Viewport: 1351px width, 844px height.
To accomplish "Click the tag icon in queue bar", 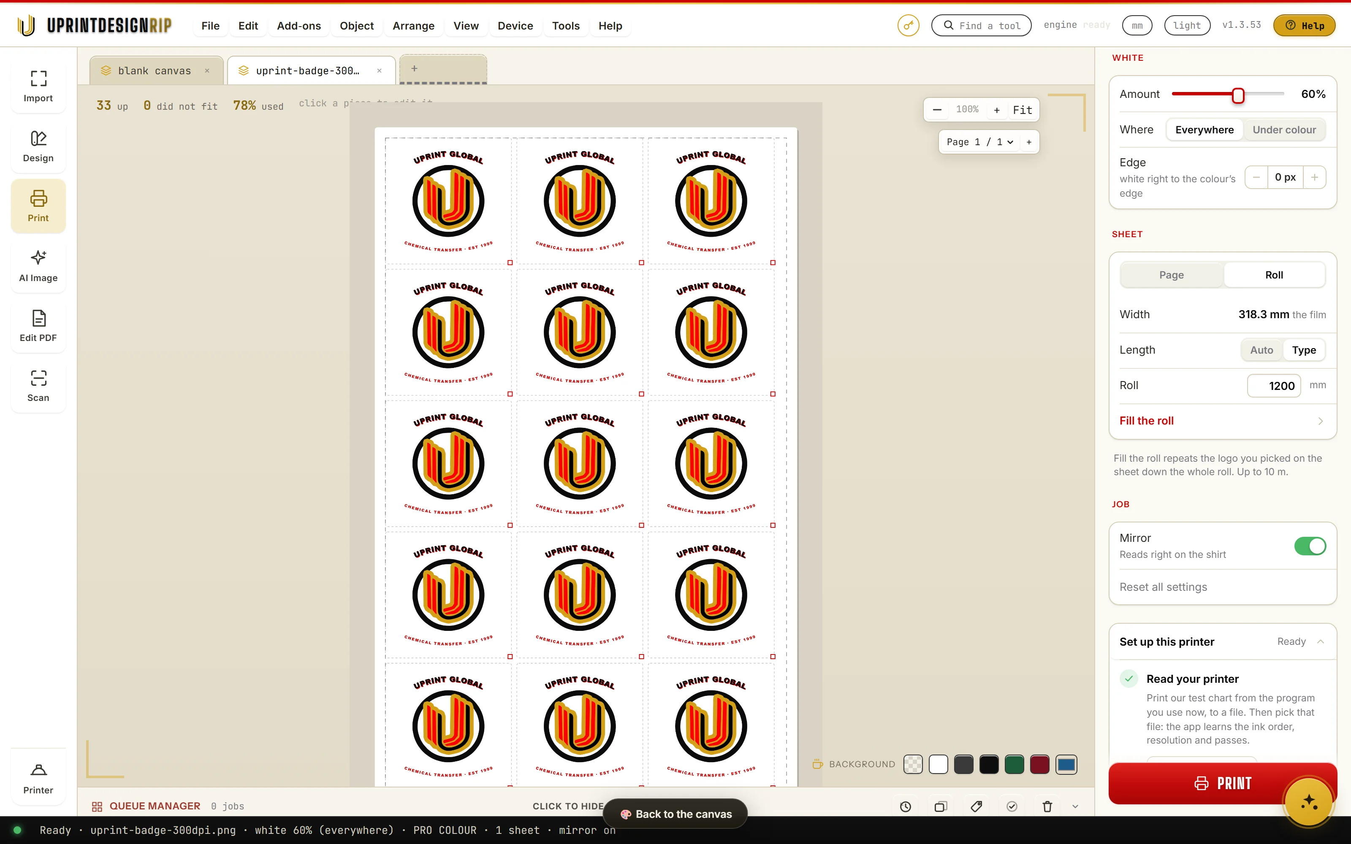I will click(x=977, y=806).
